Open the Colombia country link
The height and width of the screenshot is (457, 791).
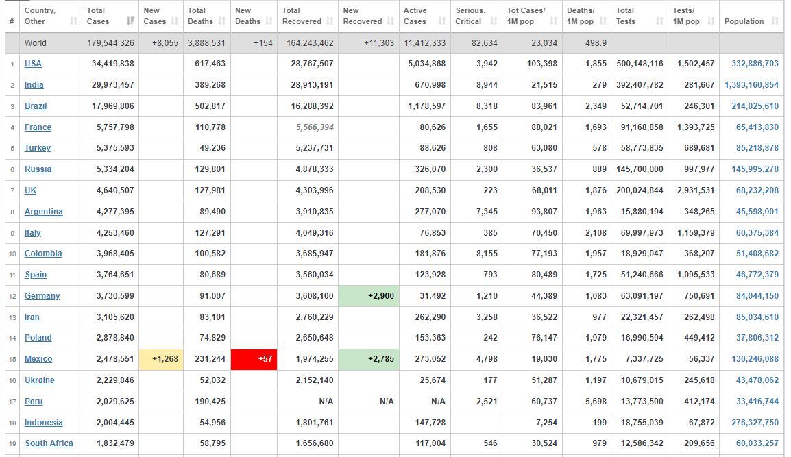[43, 254]
